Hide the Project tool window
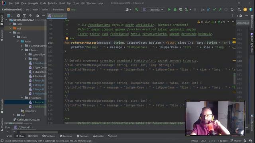 (43, 16)
